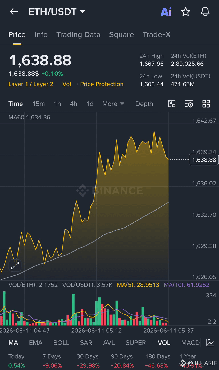This screenshot has width=219, height=370.
Task: Expand the ETH/USDT pair selector
Action: click(57, 12)
